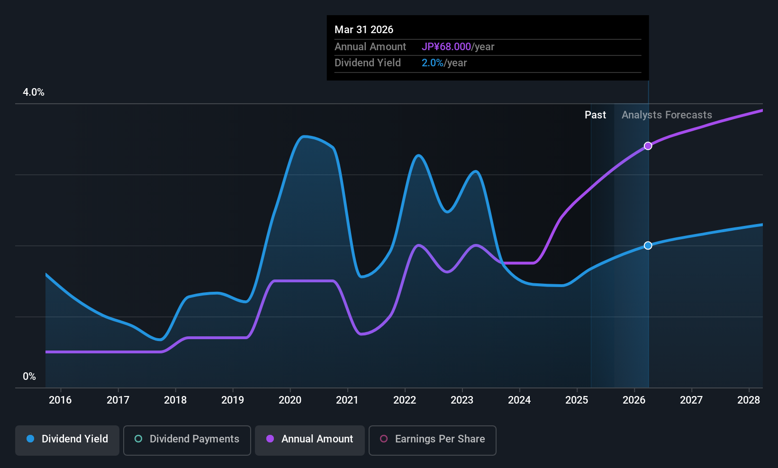Click the blue Dividend Yield legend dot
The image size is (778, 468).
(30, 439)
